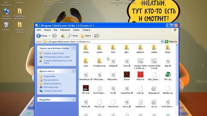Click the file list scroll-up arrow
The width and height of the screenshot is (207, 116).
[x=177, y=45]
